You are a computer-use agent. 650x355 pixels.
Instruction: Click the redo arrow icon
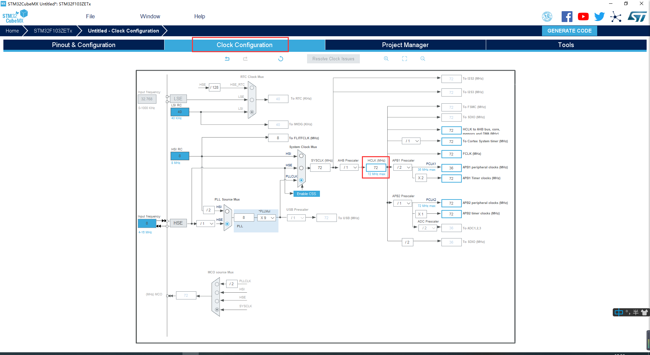pos(245,59)
